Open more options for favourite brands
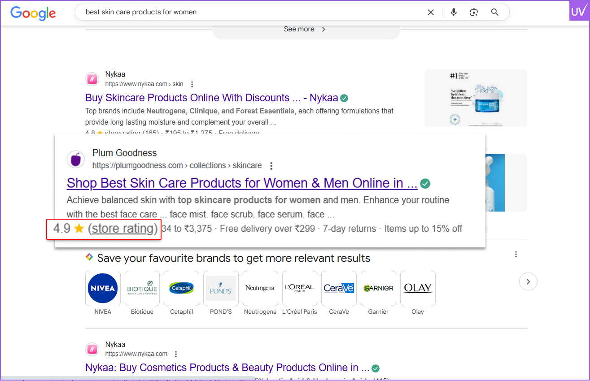The width and height of the screenshot is (590, 381). [516, 255]
